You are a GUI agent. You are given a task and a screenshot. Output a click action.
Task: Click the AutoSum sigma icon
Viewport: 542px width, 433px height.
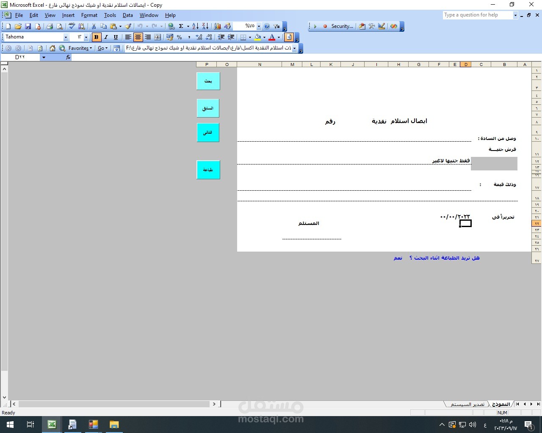click(181, 26)
